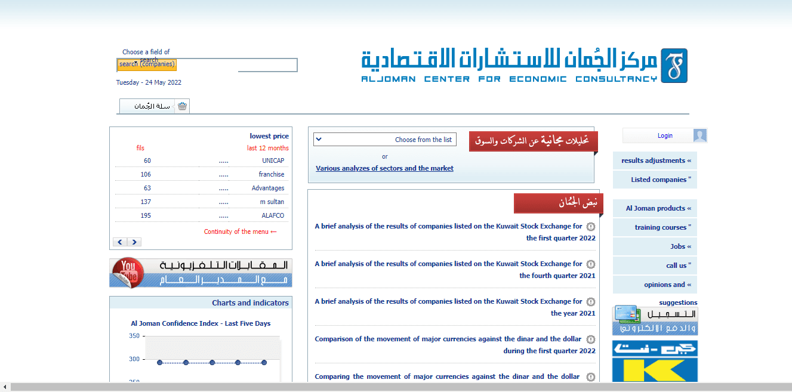Click the Al Joman basket icon
Viewport: 792px width, 392px height.
[182, 106]
